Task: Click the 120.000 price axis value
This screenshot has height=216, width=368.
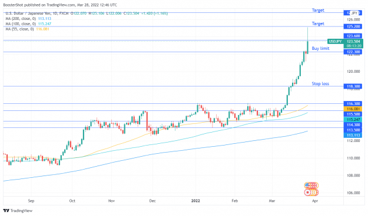Action: [353, 72]
